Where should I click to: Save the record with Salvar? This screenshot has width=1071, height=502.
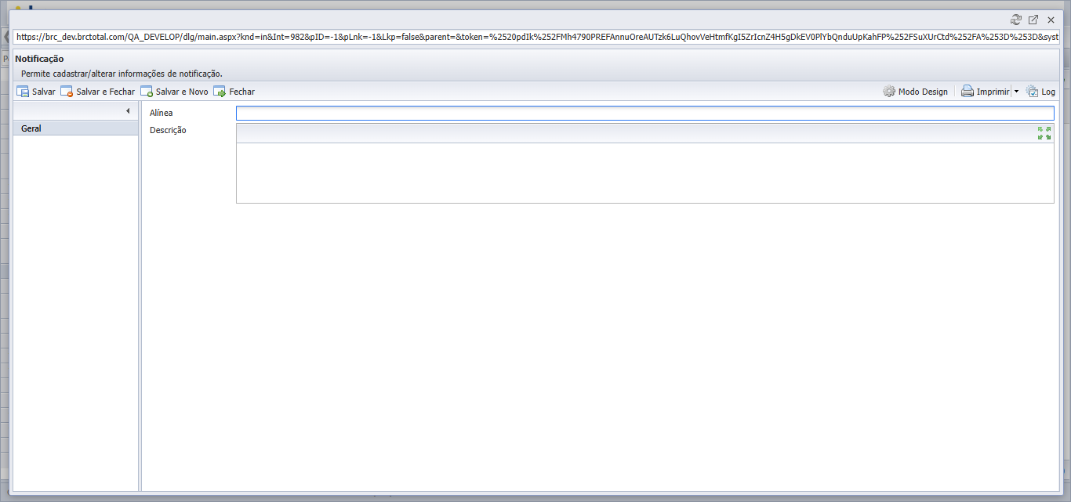click(36, 92)
